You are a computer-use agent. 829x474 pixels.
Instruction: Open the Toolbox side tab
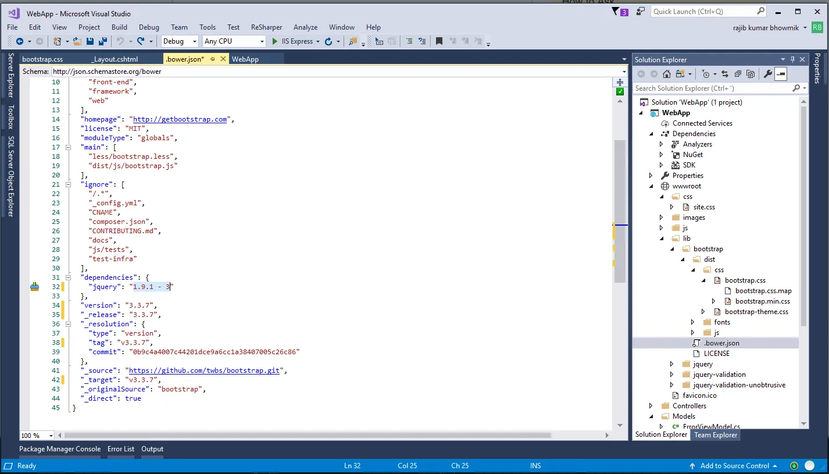click(x=10, y=117)
